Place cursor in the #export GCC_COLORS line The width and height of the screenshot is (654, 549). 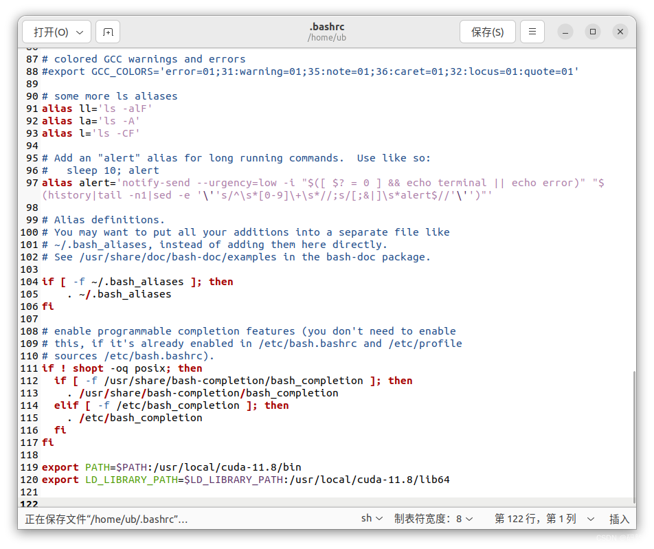pyautogui.click(x=311, y=71)
